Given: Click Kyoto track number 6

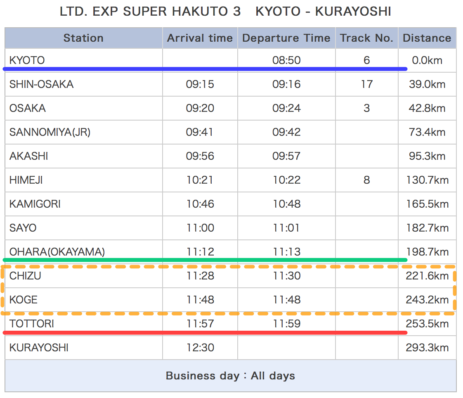Looking at the screenshot, I should [x=367, y=60].
